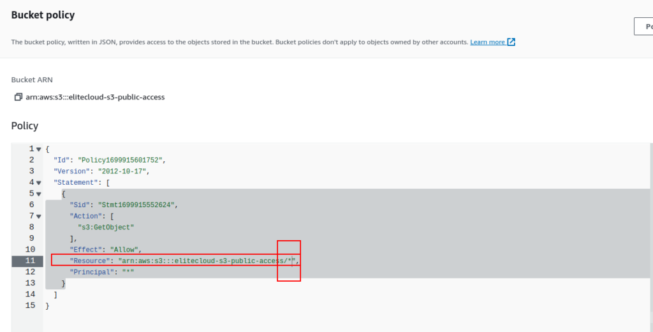653x332 pixels.
Task: Click the Bucket policy heading
Action: tap(43, 15)
